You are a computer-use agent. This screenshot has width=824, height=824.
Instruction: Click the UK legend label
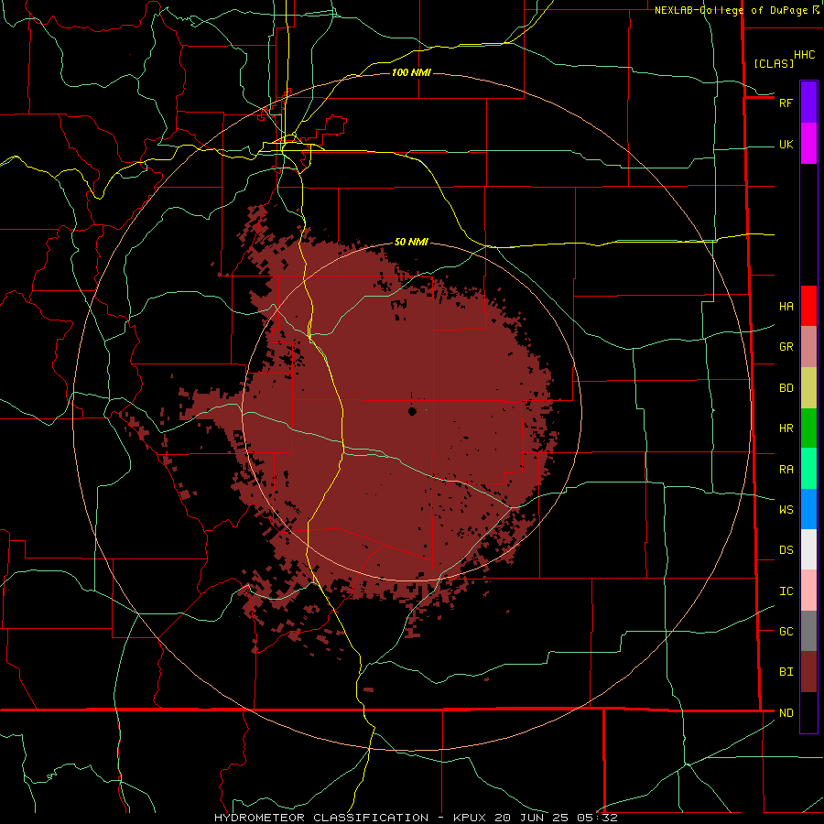(x=786, y=145)
